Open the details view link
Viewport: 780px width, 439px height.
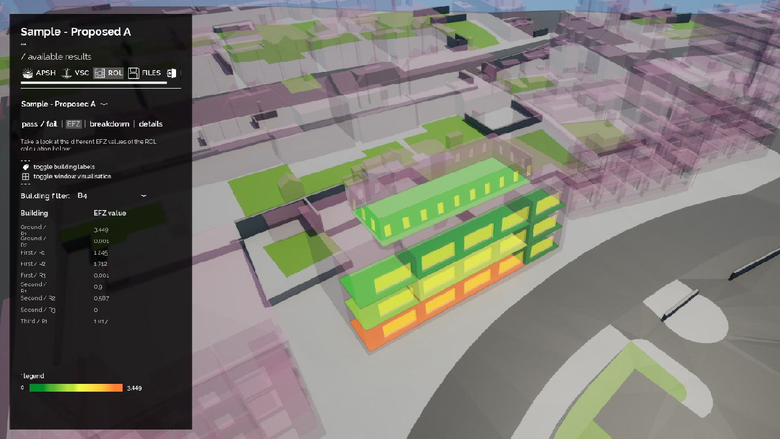pyautogui.click(x=150, y=124)
